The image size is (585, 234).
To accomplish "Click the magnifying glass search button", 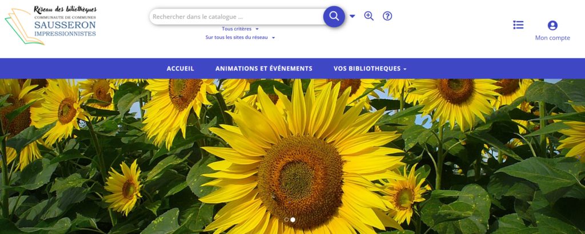I will click(x=334, y=17).
